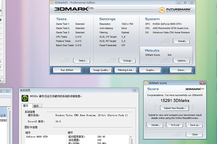
Task: Open the Filtering & AA... tool
Action: tap(125, 70)
